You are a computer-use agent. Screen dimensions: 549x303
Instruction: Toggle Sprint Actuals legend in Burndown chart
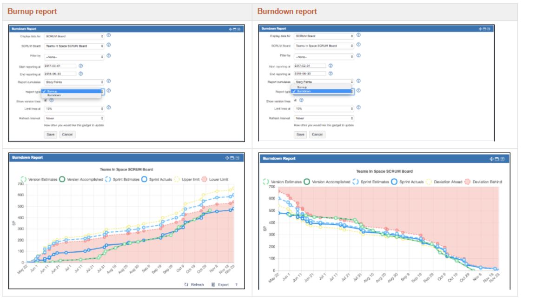coord(408,182)
